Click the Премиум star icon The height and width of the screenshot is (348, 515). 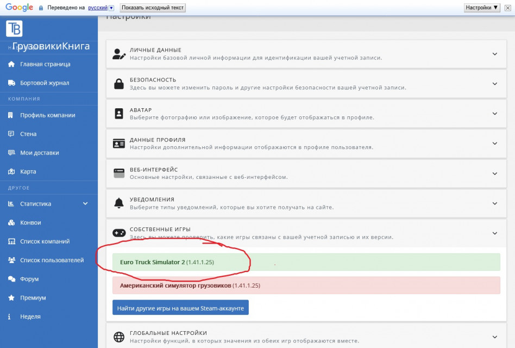coord(11,298)
